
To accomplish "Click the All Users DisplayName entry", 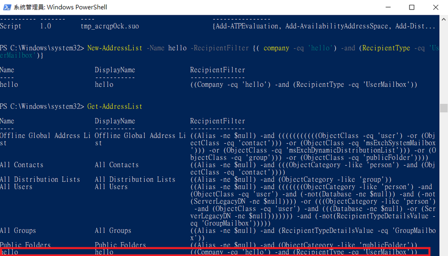I will 111,187.
